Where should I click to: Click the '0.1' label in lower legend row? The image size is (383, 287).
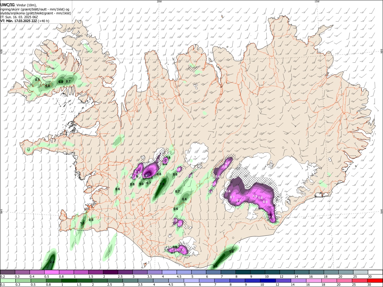[x=2, y=285]
